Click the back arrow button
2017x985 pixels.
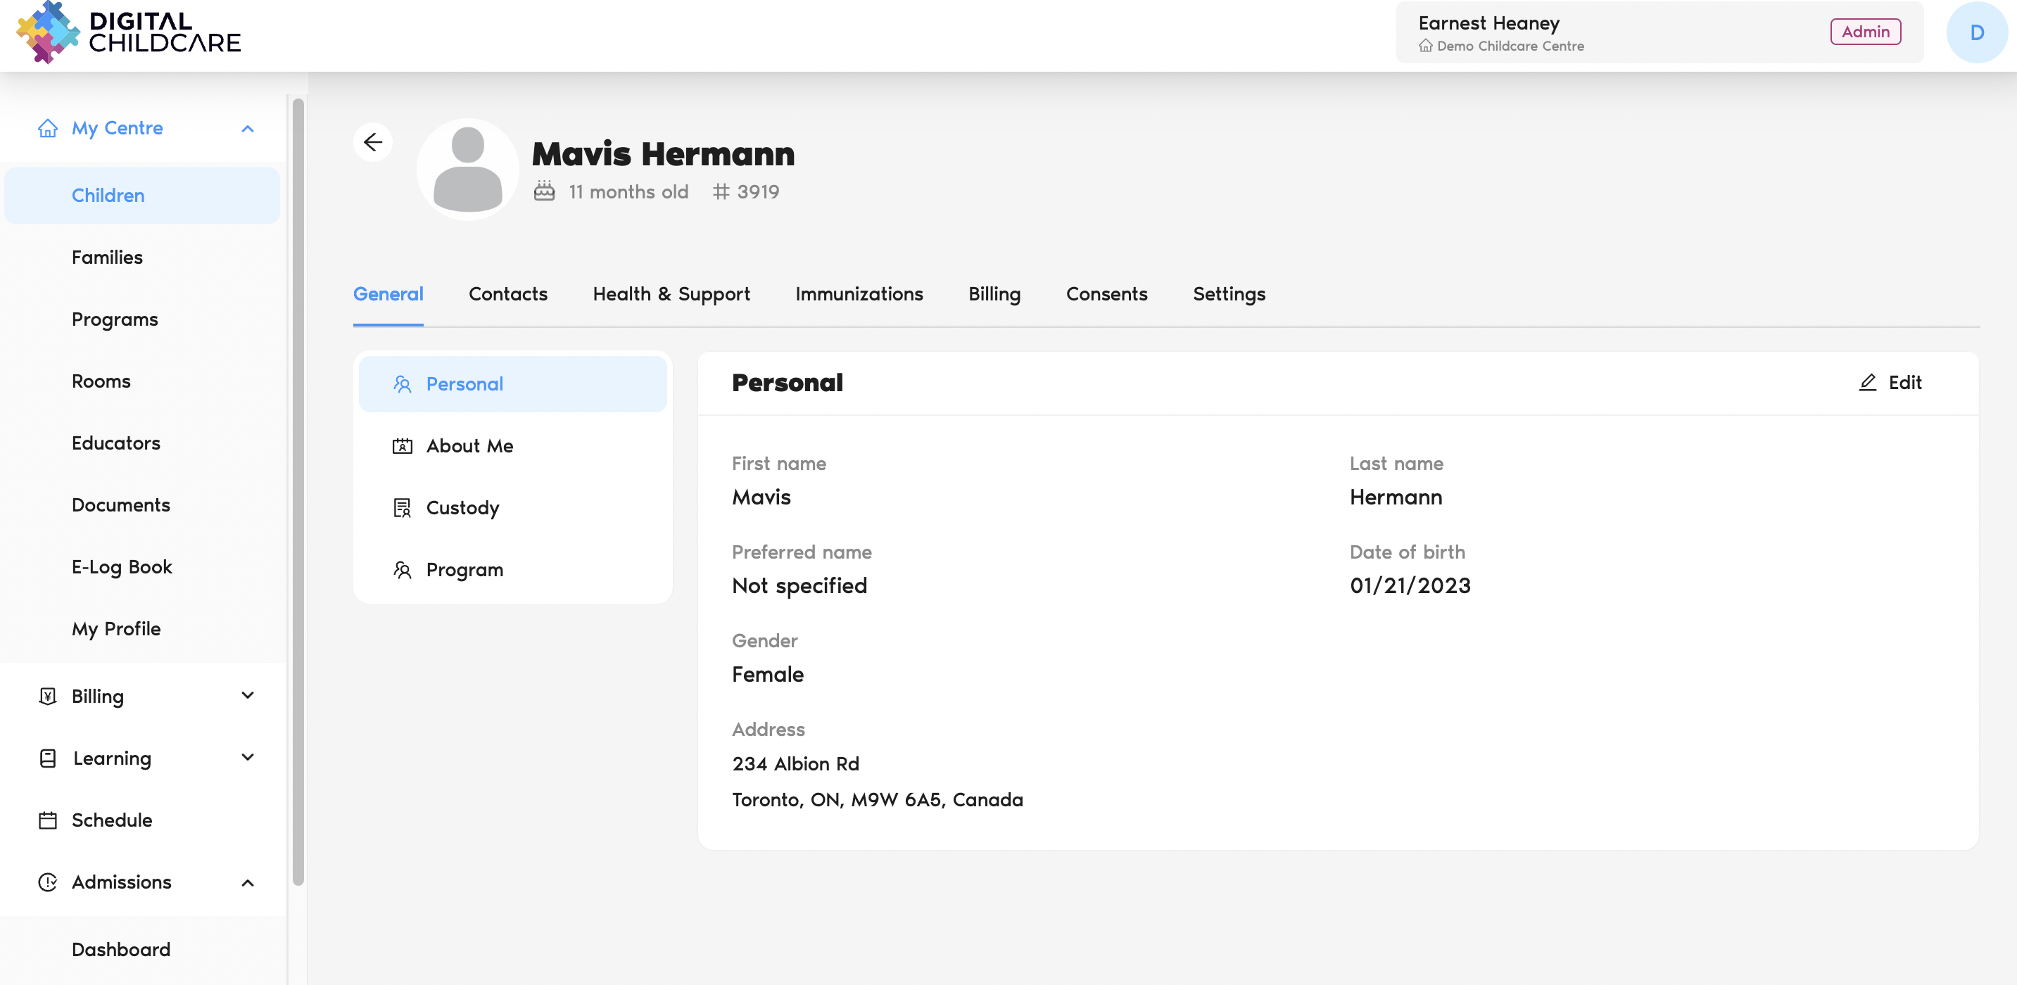373,141
